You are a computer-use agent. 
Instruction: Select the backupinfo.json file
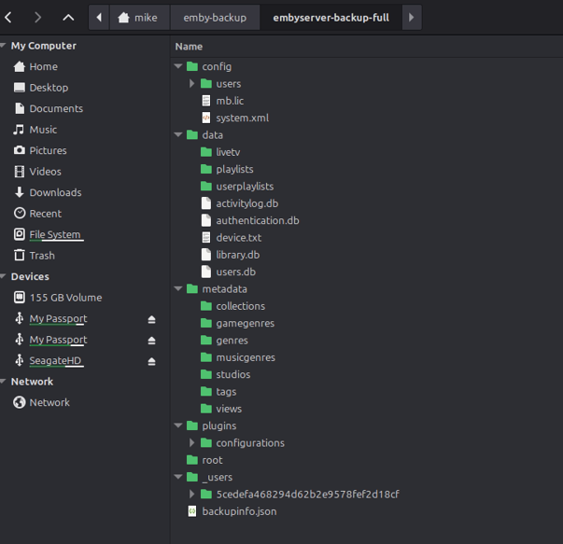[239, 511]
